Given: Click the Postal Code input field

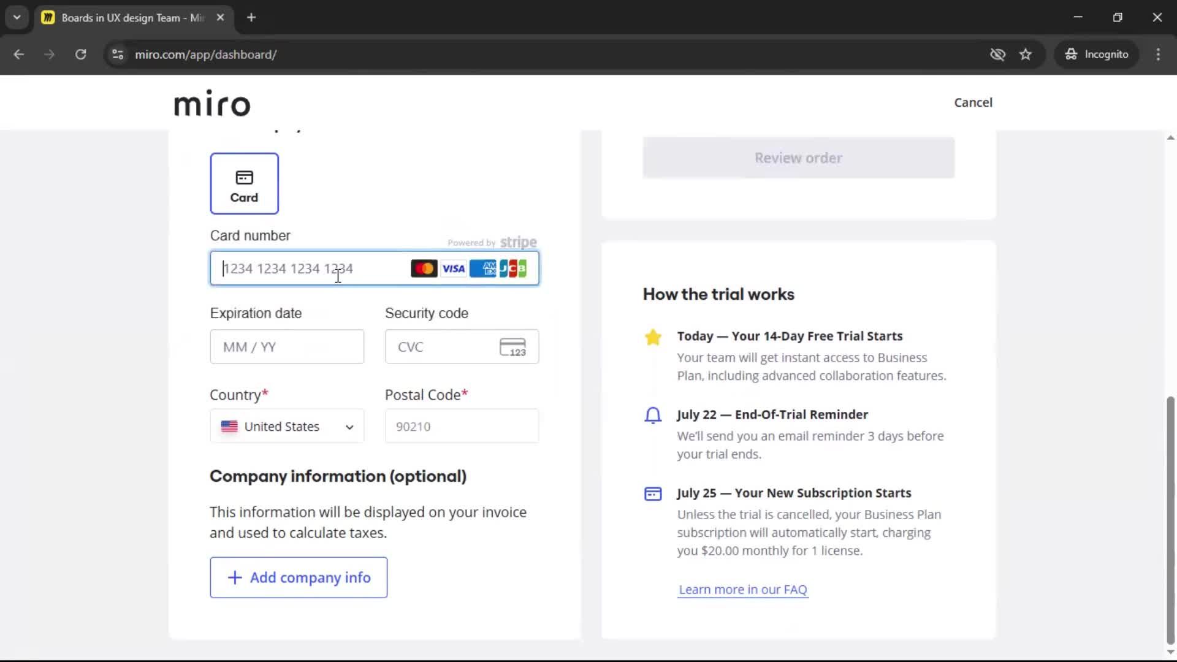Looking at the screenshot, I should pyautogui.click(x=462, y=426).
